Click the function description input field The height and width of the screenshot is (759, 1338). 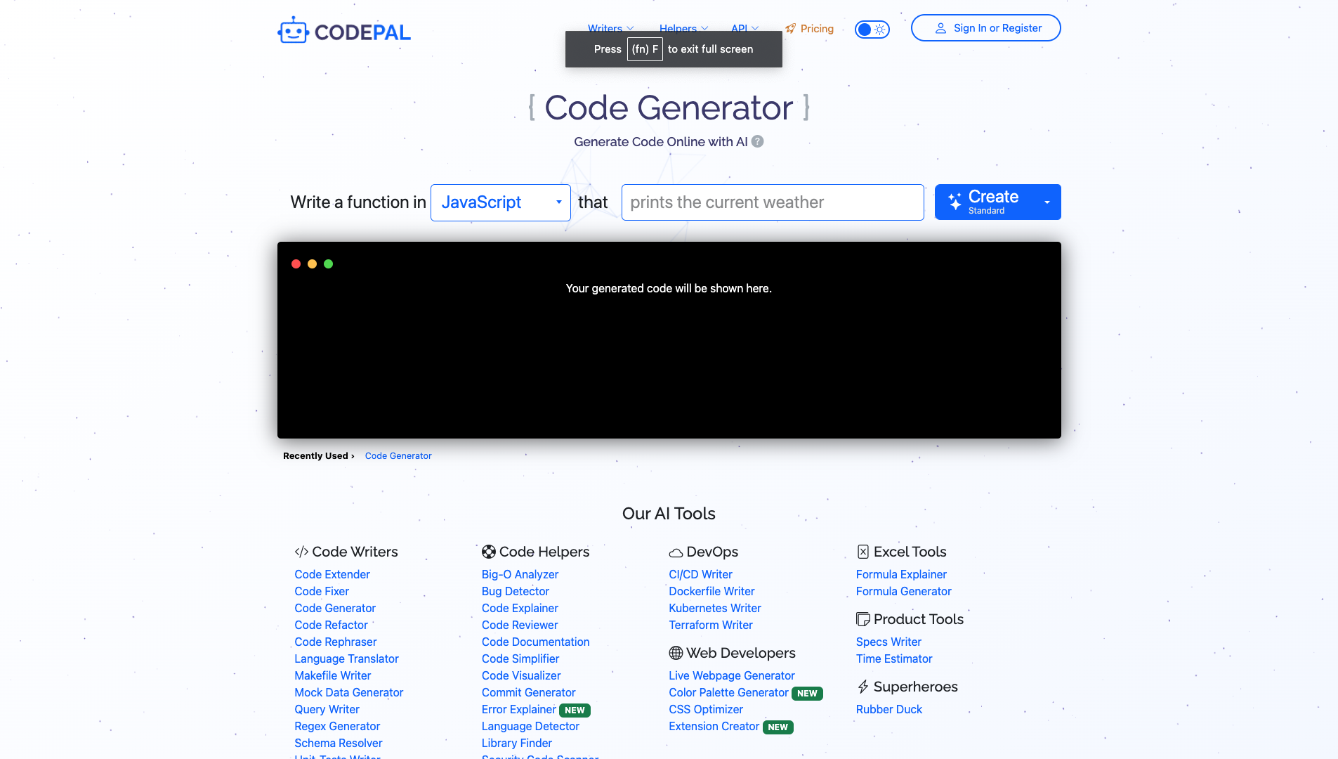[772, 202]
